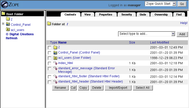Click the Refresh link in the sidebar

point(12,38)
